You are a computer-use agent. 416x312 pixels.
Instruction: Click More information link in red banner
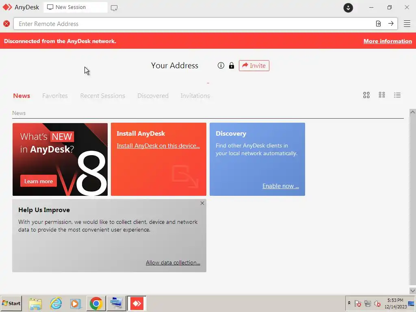pyautogui.click(x=388, y=41)
